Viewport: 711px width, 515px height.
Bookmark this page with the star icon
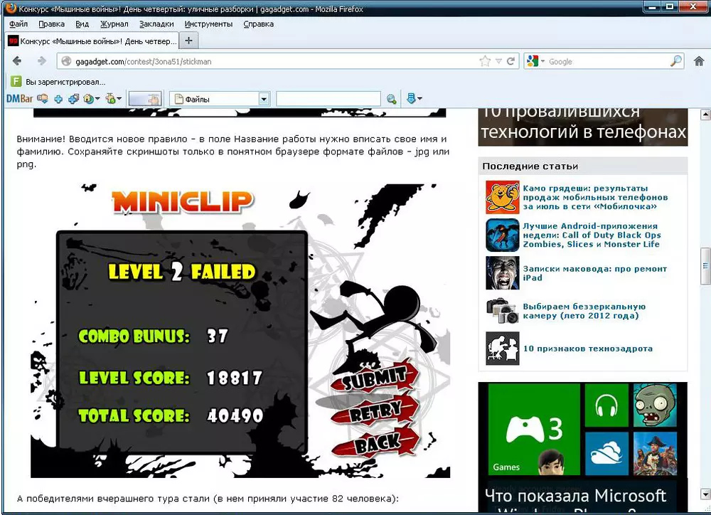485,61
